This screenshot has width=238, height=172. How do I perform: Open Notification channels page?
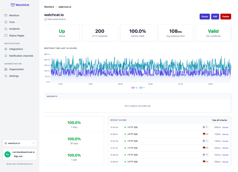click(21, 56)
